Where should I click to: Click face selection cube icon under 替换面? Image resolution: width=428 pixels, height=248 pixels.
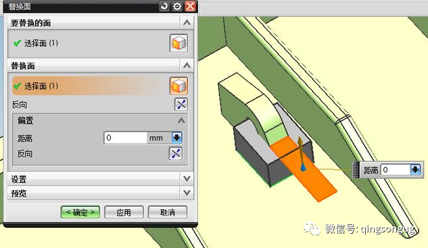[179, 86]
